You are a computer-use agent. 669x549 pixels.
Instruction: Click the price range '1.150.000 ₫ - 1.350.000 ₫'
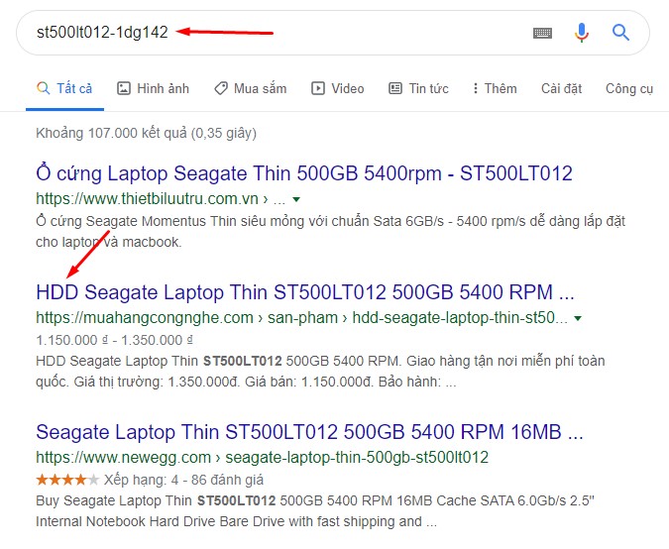click(114, 340)
